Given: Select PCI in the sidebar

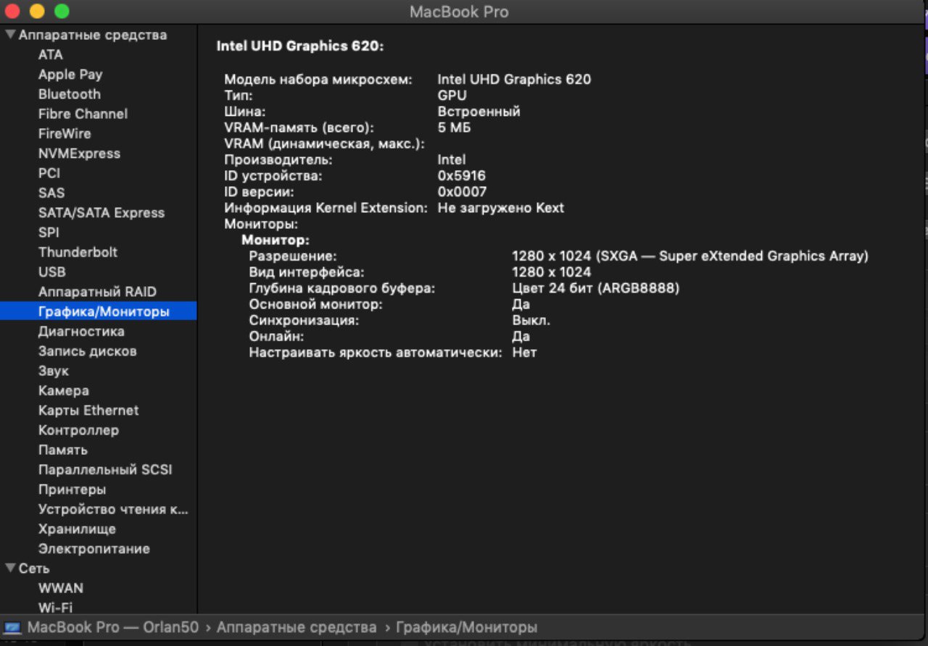Looking at the screenshot, I should point(49,173).
